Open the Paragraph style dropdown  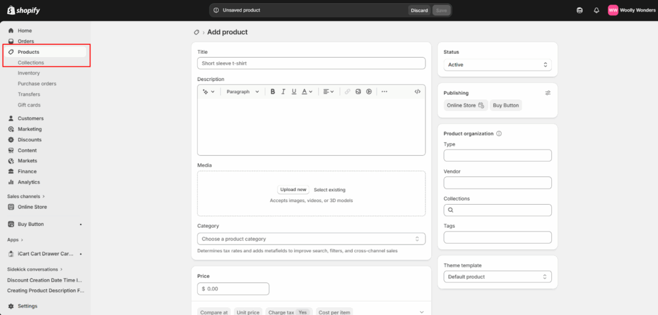(243, 92)
